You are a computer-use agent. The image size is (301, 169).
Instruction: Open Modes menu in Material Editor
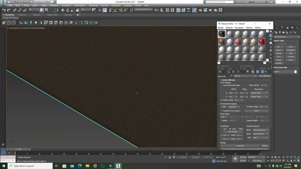(221, 28)
